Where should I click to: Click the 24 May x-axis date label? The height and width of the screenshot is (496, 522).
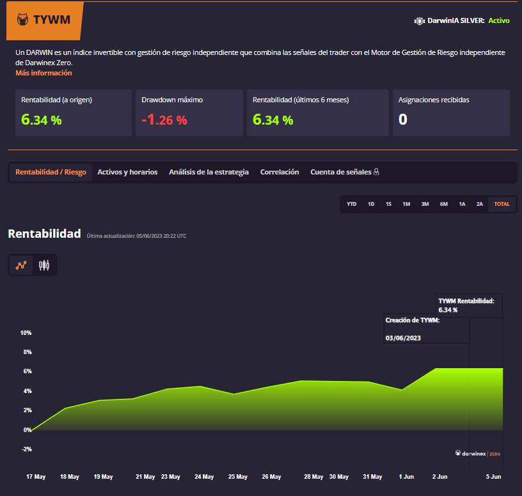204,477
